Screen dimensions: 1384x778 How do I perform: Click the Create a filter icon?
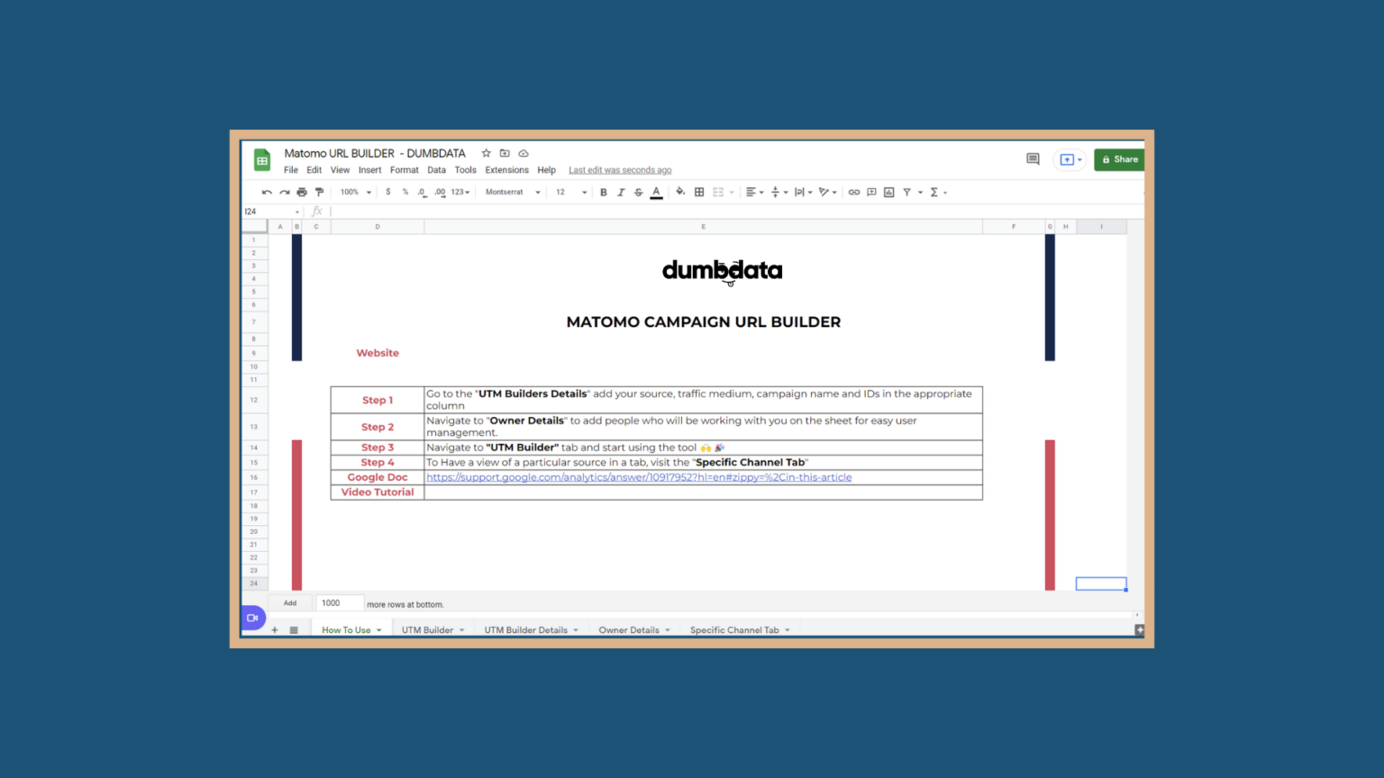[x=908, y=192]
